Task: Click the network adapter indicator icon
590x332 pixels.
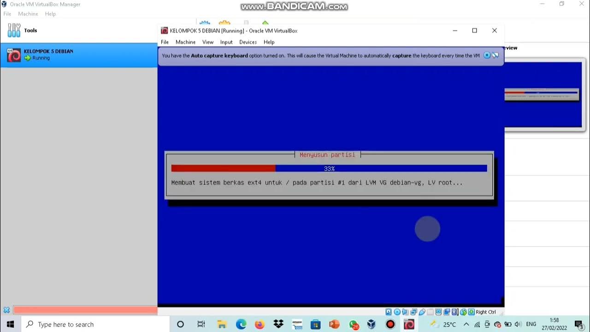Action: 413,312
